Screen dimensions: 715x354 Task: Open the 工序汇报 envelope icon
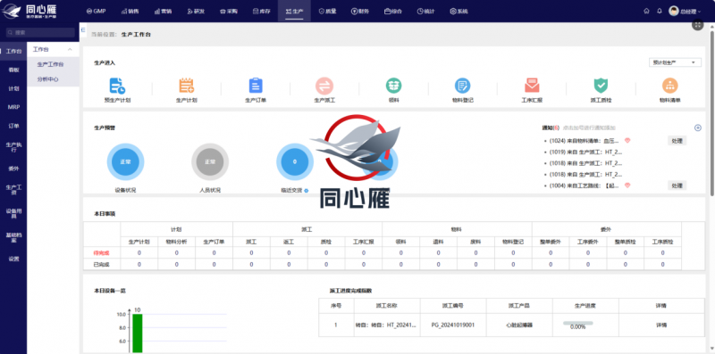point(532,86)
